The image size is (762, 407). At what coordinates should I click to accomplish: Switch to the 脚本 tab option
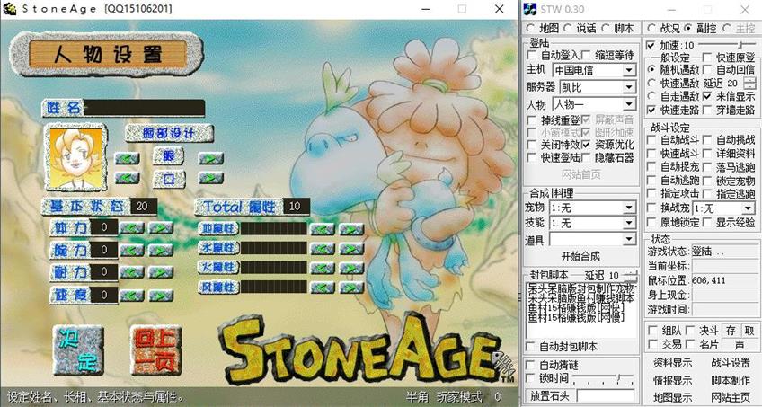[605, 29]
